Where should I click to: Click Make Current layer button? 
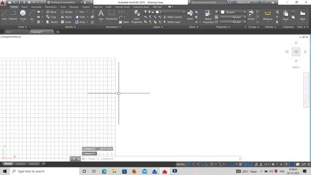pos(173,17)
